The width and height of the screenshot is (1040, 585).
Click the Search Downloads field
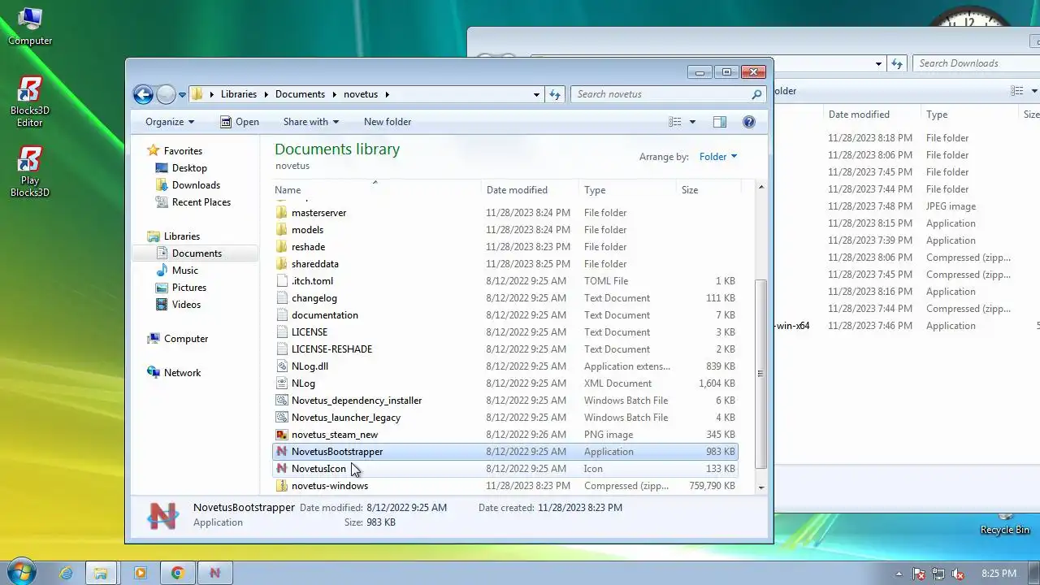point(975,63)
